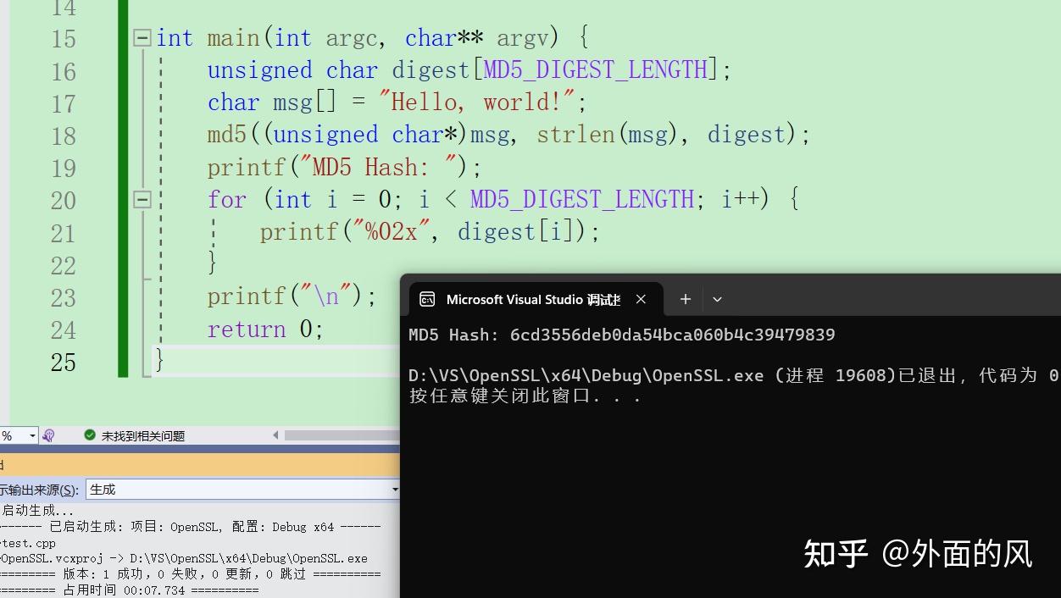Screen dimensions: 1061x598
Task: Close the Microsoft Visual Studio console tab
Action: [x=641, y=299]
